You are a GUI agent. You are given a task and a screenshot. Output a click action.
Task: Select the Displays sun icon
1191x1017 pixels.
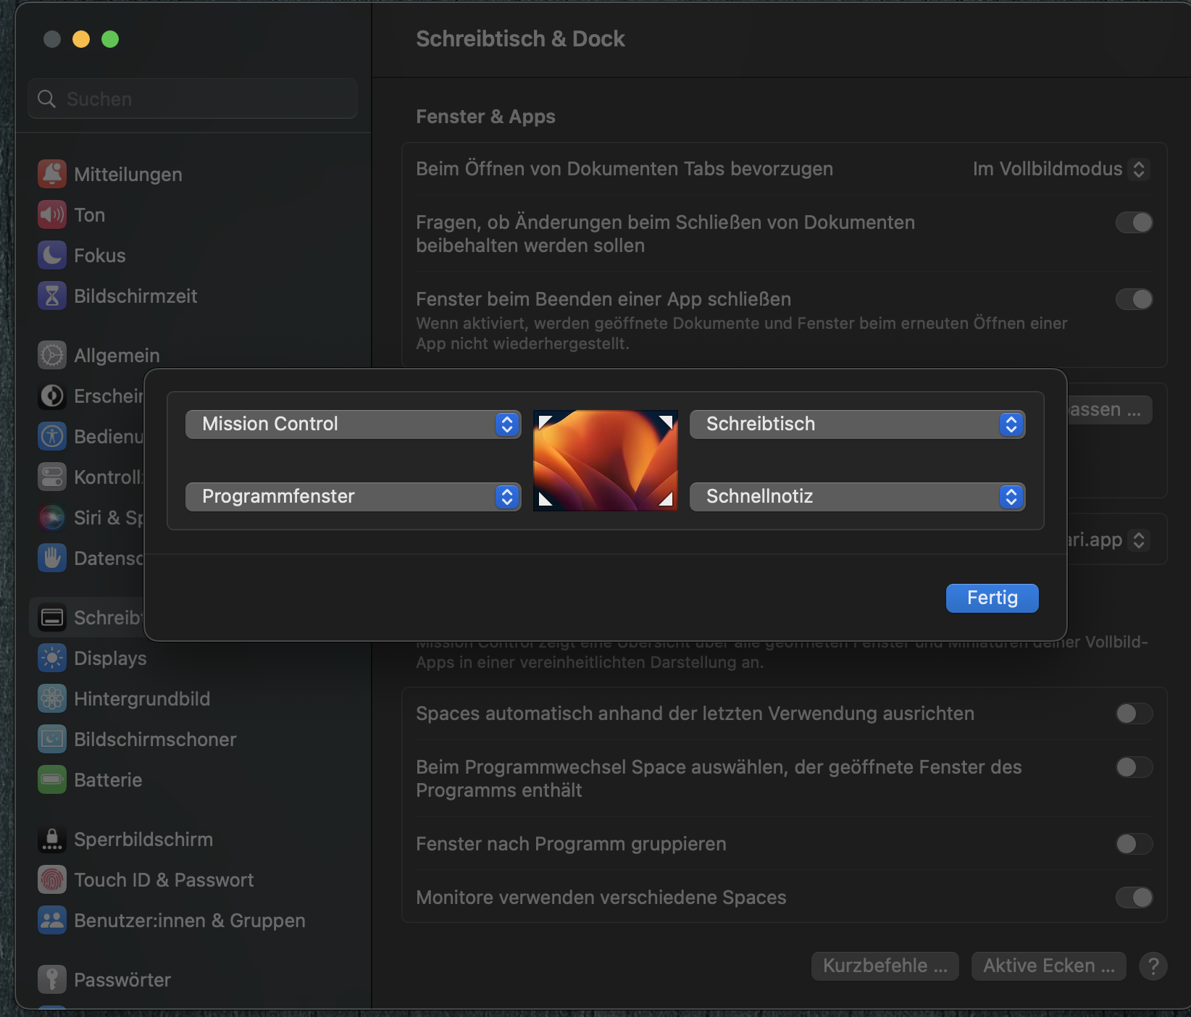[51, 658]
